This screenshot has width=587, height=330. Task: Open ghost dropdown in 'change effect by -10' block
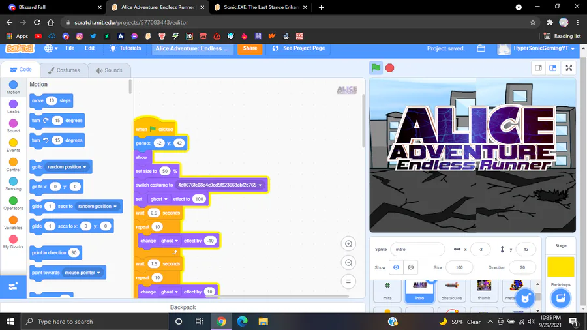click(x=170, y=241)
